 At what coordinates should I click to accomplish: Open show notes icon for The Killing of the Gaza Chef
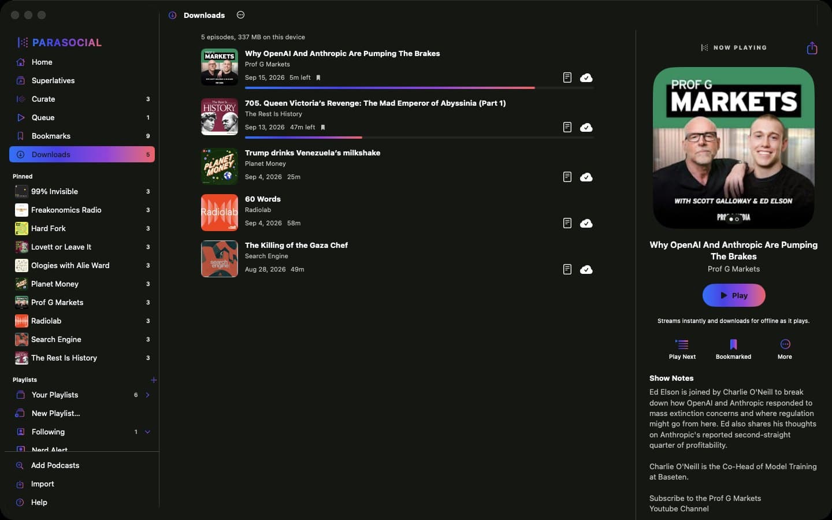click(x=567, y=269)
